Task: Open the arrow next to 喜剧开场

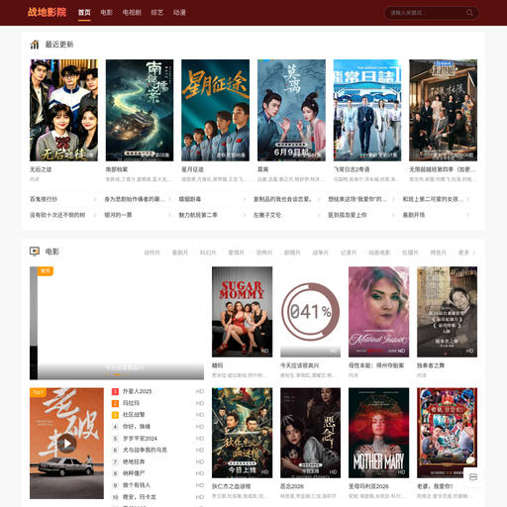Action: [468, 215]
